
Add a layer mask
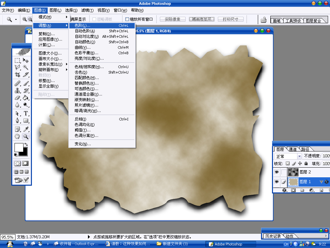(x=293, y=190)
